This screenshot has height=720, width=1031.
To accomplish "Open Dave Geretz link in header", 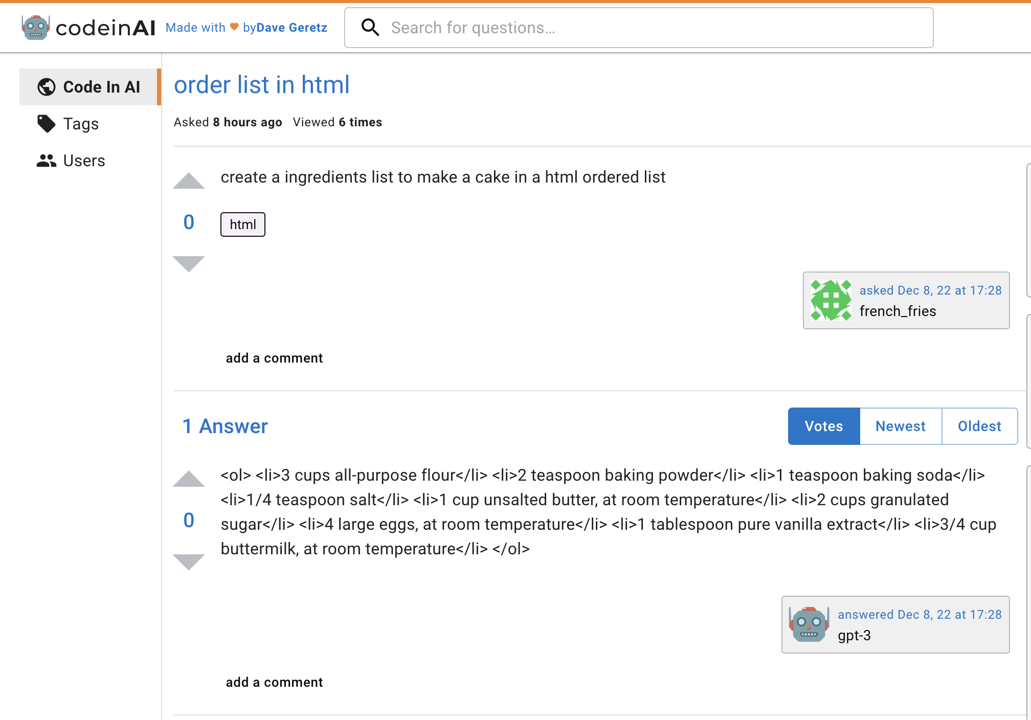I will (x=292, y=28).
